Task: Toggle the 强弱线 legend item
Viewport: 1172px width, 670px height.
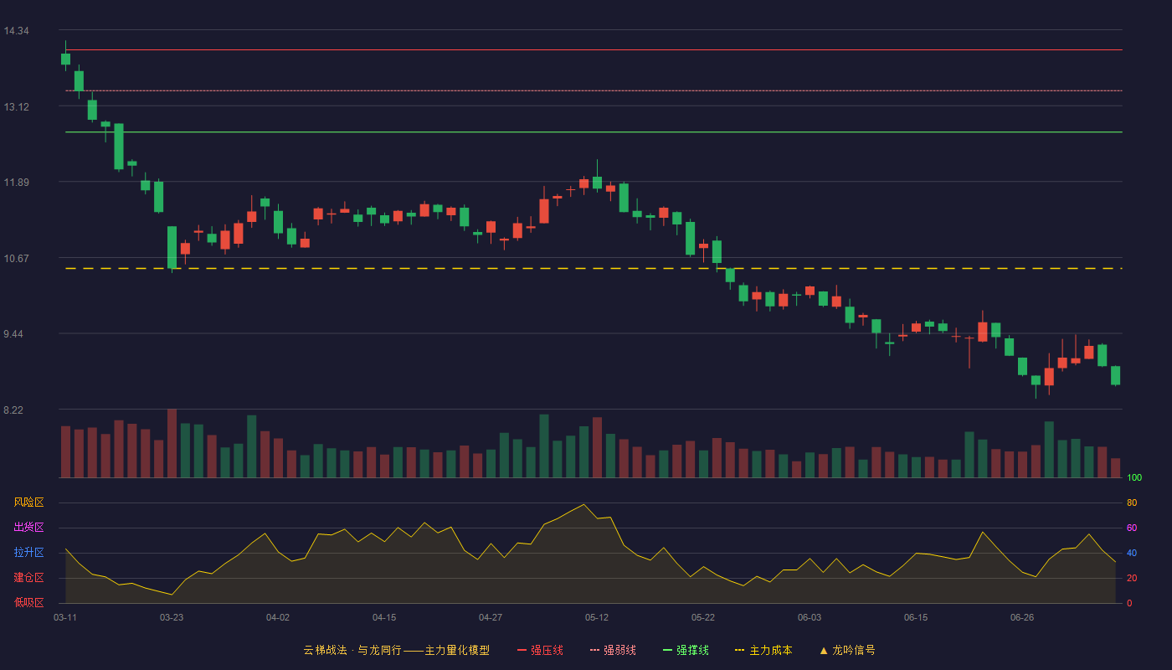Action: pyautogui.click(x=613, y=650)
